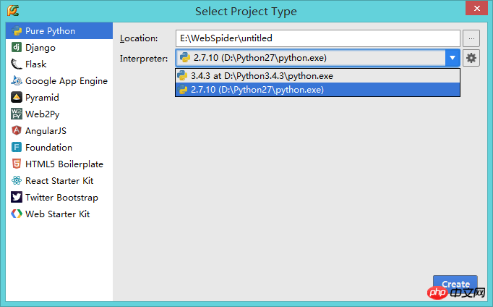Image resolution: width=493 pixels, height=307 pixels.
Task: Open interpreter settings via gear icon
Action: pos(471,58)
